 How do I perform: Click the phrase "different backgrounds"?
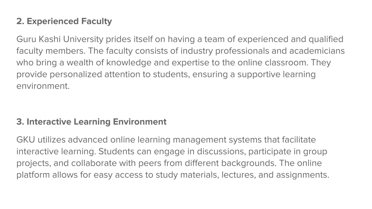click(x=231, y=163)
